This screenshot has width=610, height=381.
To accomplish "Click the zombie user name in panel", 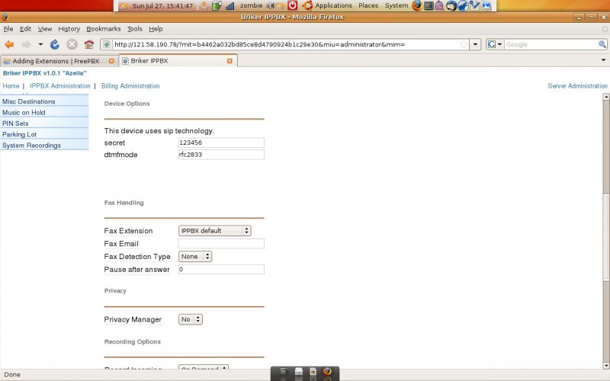I will coord(251,5).
